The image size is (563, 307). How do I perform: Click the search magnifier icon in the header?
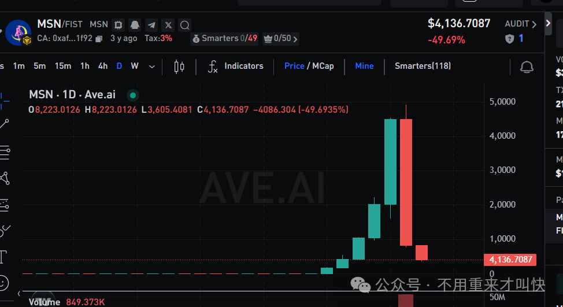185,25
